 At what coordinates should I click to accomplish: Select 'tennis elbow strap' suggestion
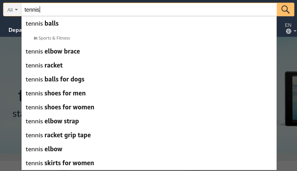click(149, 121)
